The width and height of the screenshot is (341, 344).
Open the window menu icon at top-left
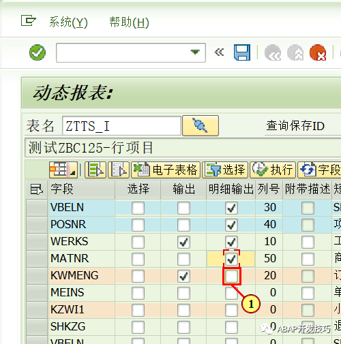pyautogui.click(x=29, y=20)
